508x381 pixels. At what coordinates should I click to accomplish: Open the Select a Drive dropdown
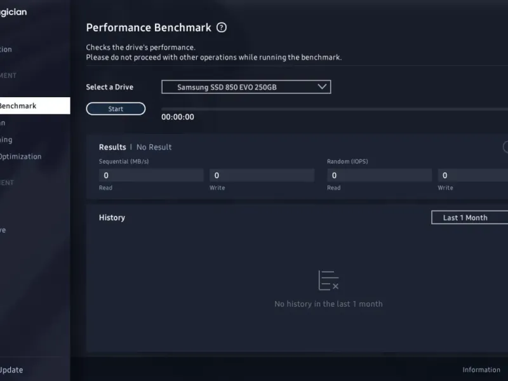click(246, 87)
